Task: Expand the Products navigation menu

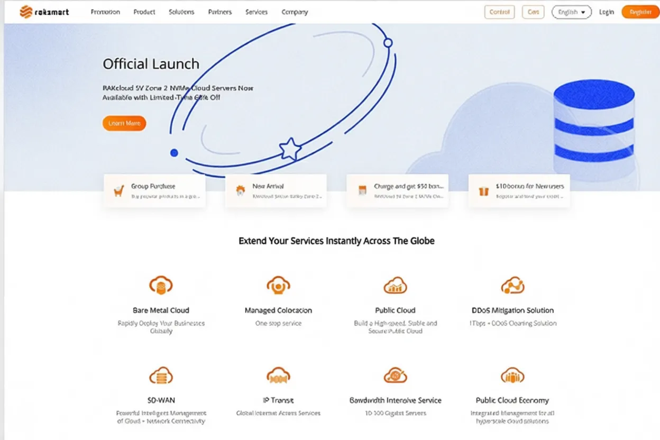Action: tap(144, 12)
